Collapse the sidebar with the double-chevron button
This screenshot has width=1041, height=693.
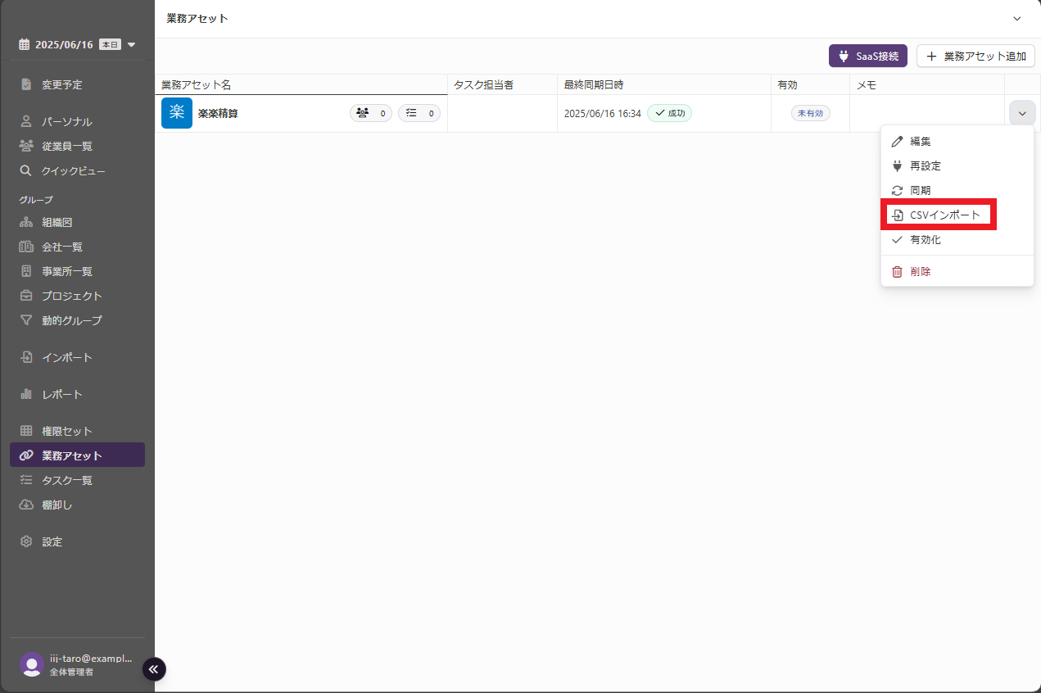coord(154,669)
